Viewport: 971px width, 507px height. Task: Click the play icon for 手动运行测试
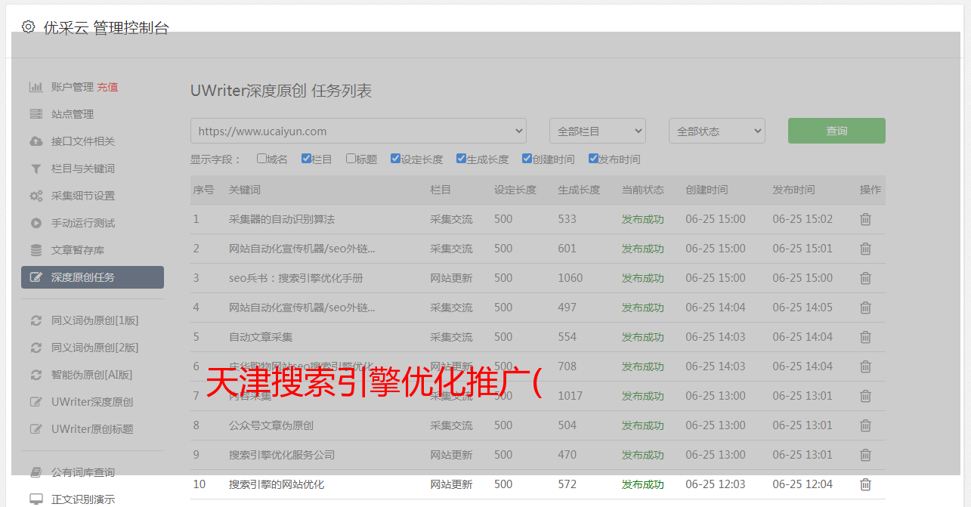click(36, 223)
